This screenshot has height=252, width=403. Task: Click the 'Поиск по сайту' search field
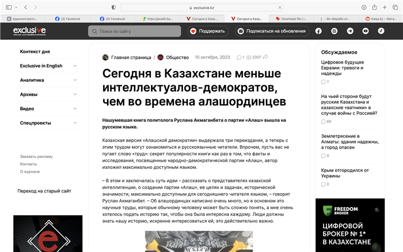coord(134,31)
